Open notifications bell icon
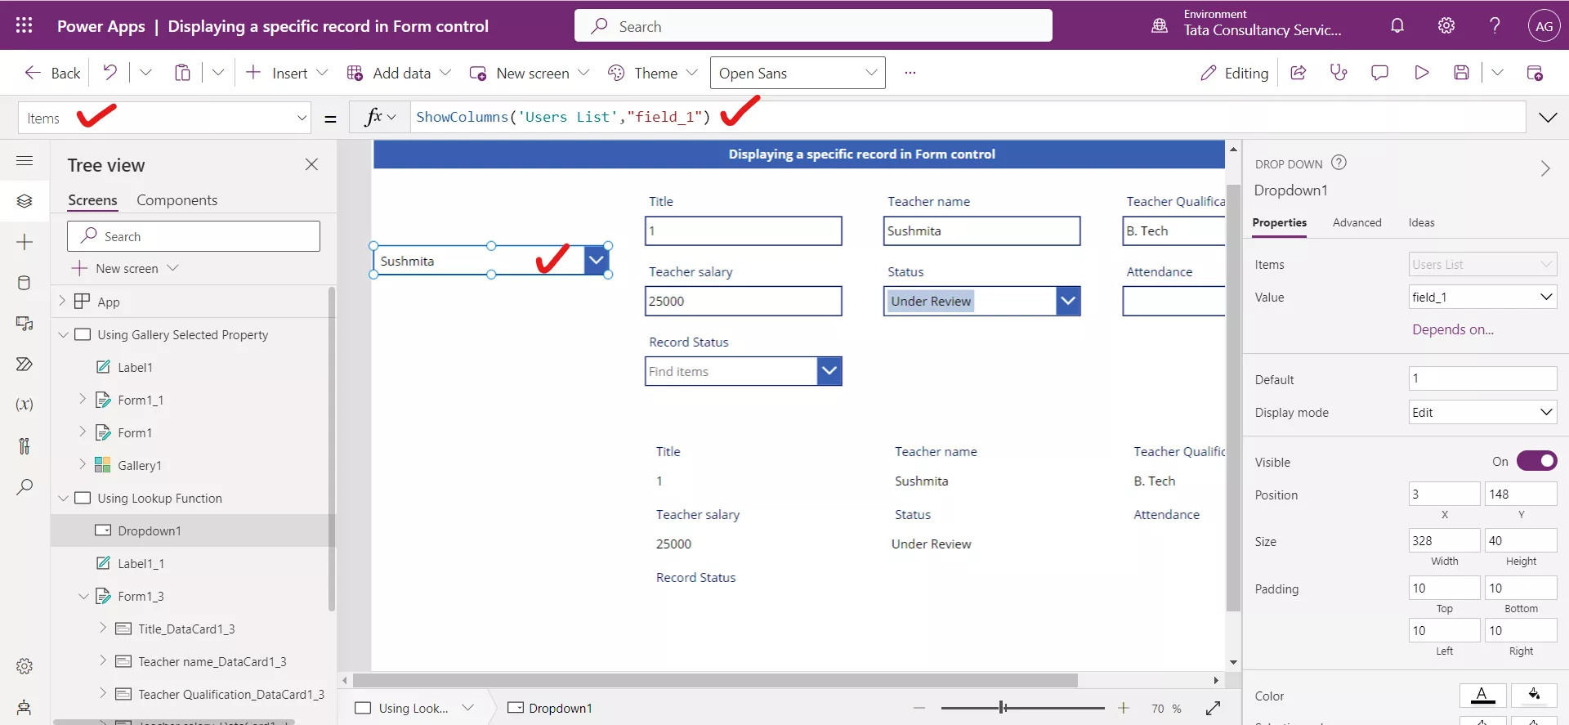Image resolution: width=1569 pixels, height=725 pixels. coord(1397,25)
